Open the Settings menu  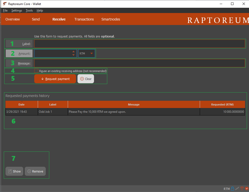[16, 10]
